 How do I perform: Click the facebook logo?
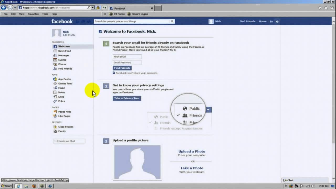62,22
